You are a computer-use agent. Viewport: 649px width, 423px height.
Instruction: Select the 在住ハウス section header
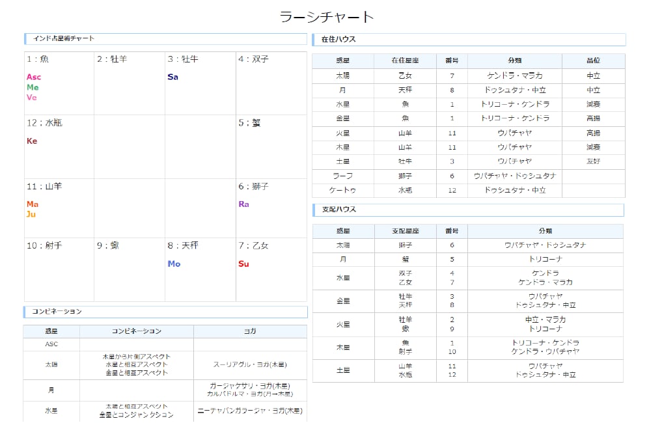pos(469,39)
